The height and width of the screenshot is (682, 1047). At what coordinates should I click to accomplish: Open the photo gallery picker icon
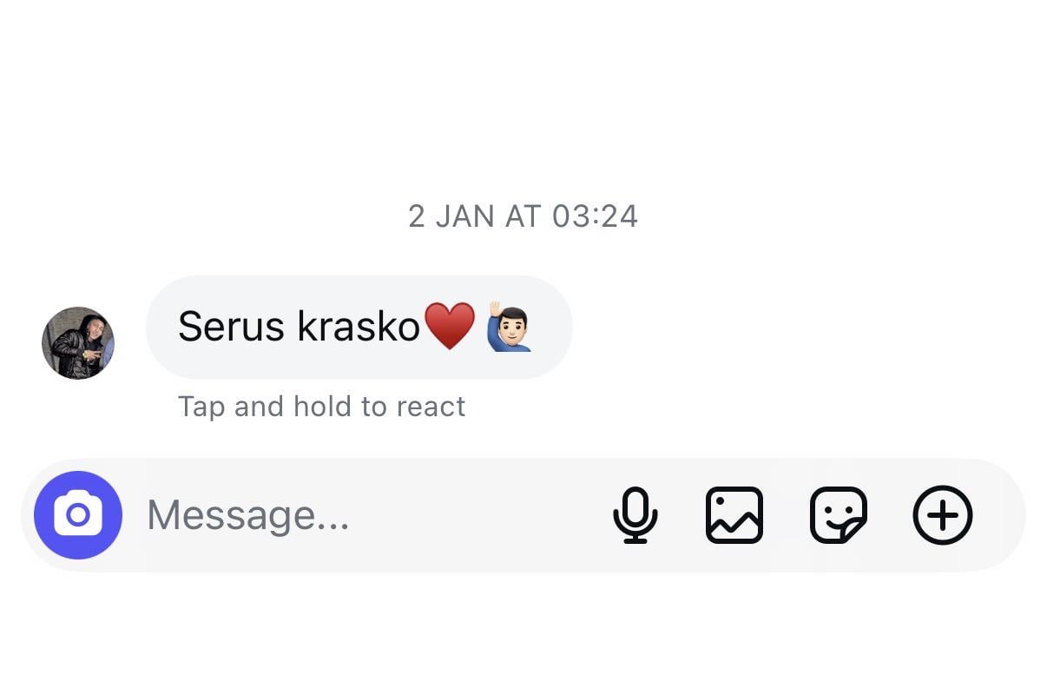click(734, 515)
